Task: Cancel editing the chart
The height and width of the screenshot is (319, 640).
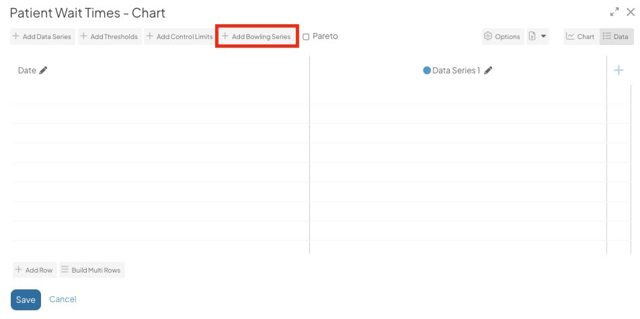Action: tap(63, 299)
